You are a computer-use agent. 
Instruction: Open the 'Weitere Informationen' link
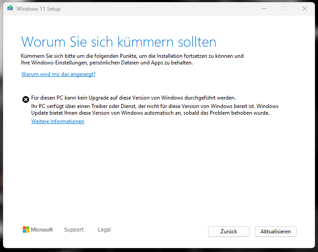(57, 121)
